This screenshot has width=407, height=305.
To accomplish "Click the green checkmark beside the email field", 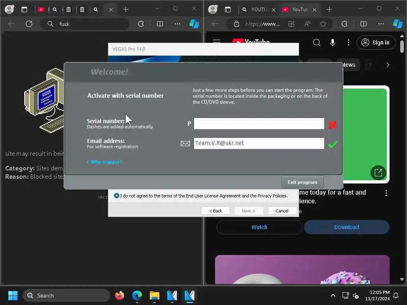I will (333, 144).
